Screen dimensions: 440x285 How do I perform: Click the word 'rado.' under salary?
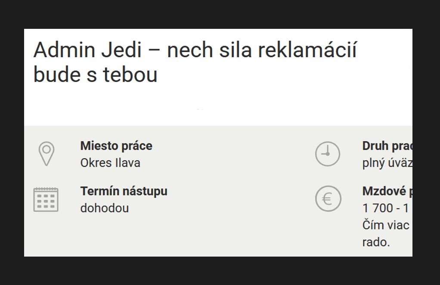point(376,242)
